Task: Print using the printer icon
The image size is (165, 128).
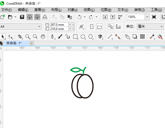Action: [x=45, y=17]
